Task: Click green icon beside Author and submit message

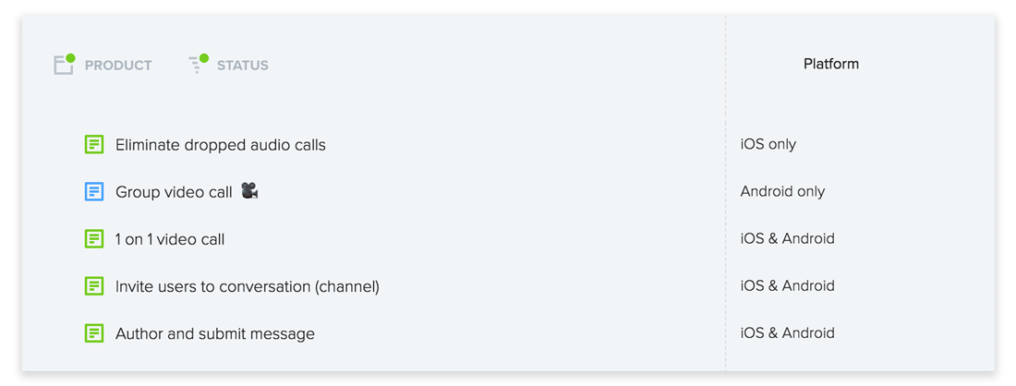Action: tap(94, 333)
